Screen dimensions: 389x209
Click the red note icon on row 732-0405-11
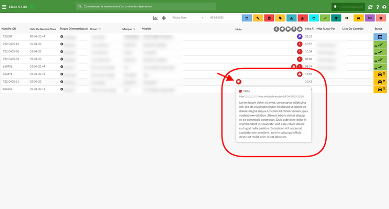click(x=238, y=82)
